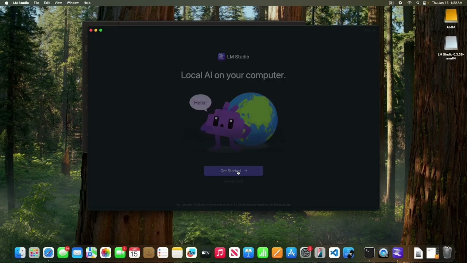Open News from the Dock
The image size is (467, 263).
click(x=234, y=253)
